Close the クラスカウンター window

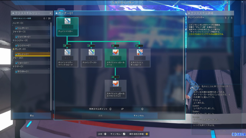227,3
